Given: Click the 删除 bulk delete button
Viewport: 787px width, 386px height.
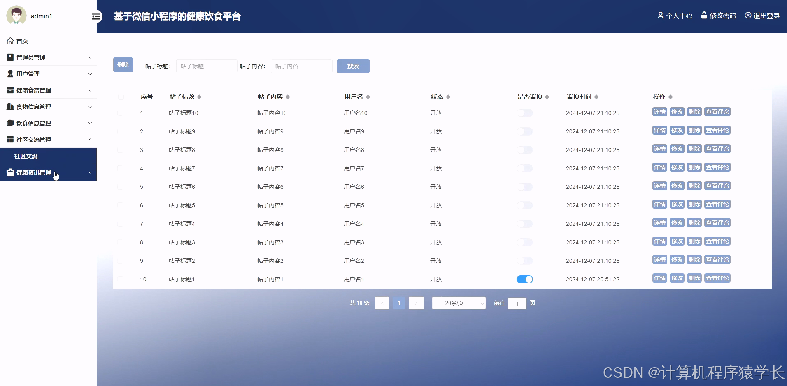Looking at the screenshot, I should tap(123, 64).
